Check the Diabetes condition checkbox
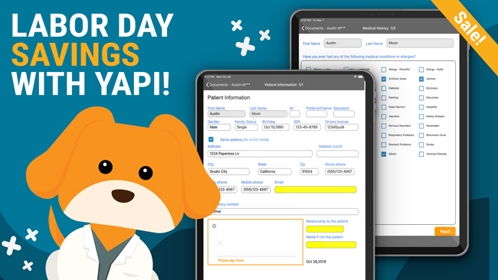Screen dimensions: 498x280 pyautogui.click(x=384, y=88)
